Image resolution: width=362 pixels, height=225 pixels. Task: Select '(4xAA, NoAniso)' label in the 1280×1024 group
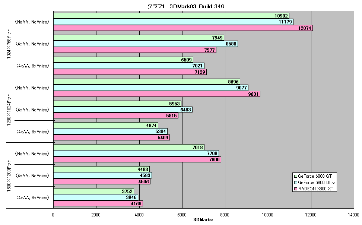pos(32,110)
